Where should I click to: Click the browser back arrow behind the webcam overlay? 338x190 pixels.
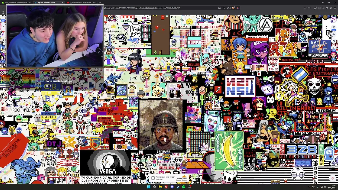3,8
